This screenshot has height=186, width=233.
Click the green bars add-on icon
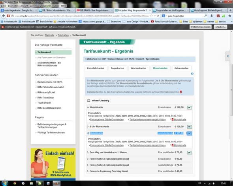click(224, 16)
